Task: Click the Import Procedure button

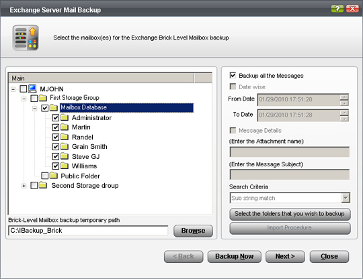Action: tap(290, 228)
